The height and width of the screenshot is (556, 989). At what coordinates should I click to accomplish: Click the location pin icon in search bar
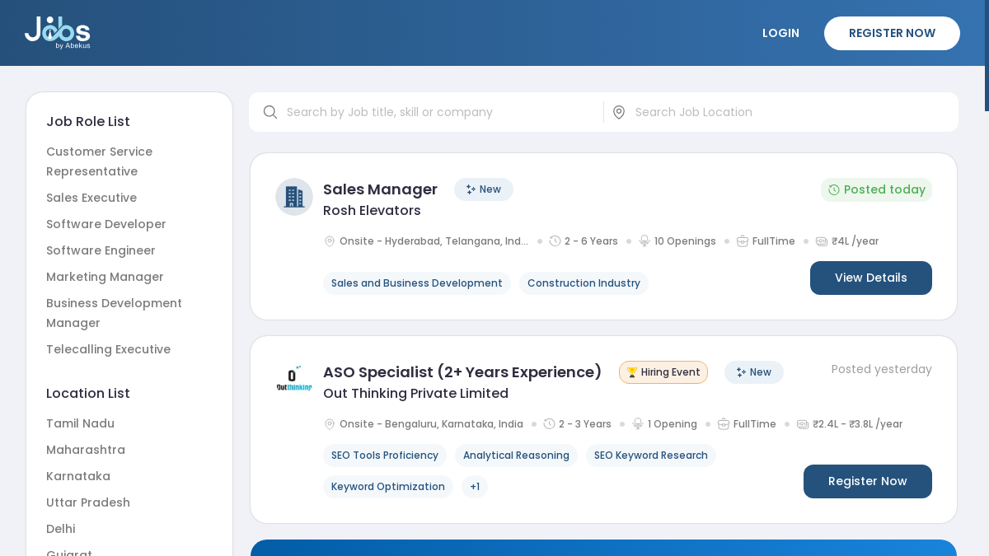point(619,112)
